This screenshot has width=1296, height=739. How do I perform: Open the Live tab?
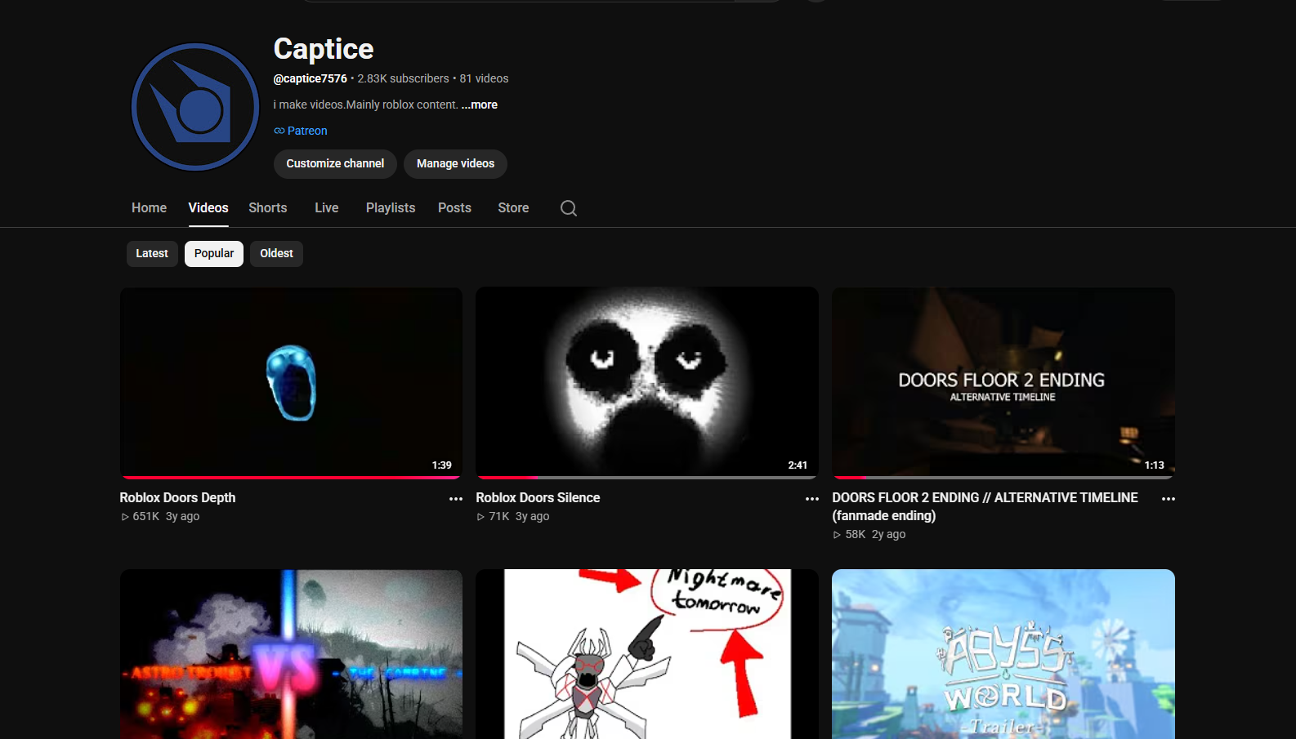pos(327,208)
